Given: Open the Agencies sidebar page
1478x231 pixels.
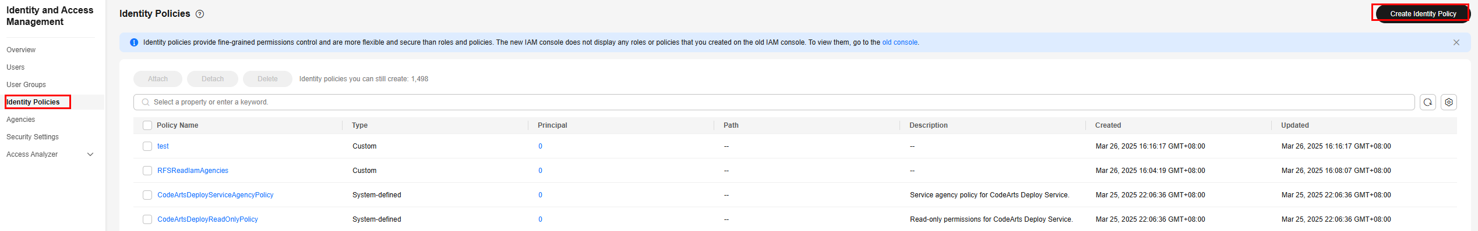Looking at the screenshot, I should tap(21, 120).
